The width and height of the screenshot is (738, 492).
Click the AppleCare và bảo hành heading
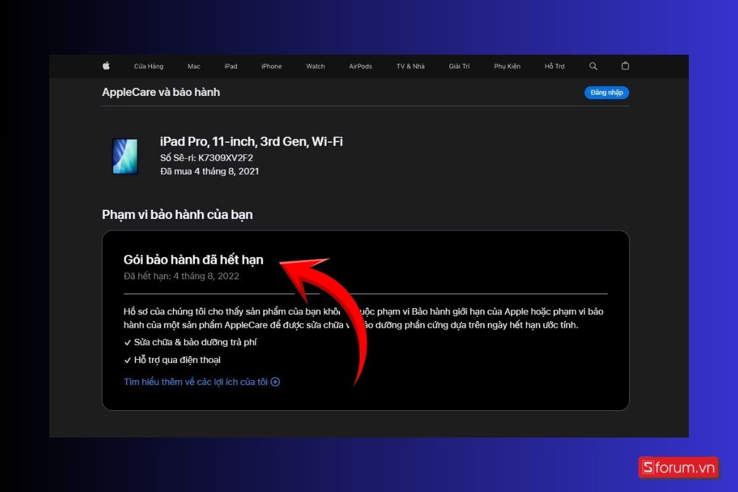coord(161,92)
